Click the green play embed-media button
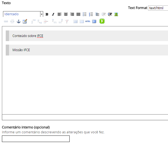Viewport: 168px width, 148px height. tap(102, 21)
